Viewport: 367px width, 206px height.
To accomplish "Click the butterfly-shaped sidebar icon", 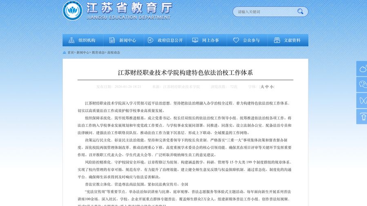I will point(362,100).
